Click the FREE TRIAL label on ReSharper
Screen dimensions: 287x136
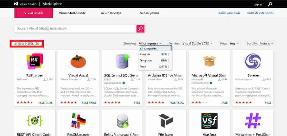point(46,103)
